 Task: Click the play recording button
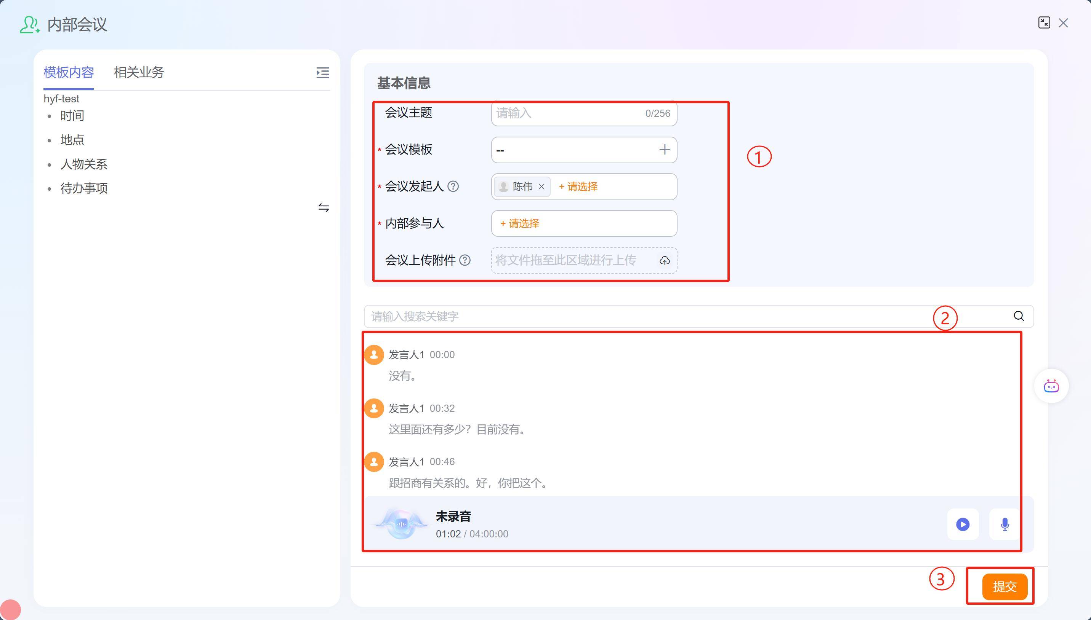962,524
